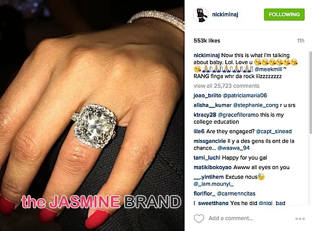Image resolution: width=312 pixels, height=231 pixels.
Task: Open the @meekmill mention in caption
Action: [268, 69]
